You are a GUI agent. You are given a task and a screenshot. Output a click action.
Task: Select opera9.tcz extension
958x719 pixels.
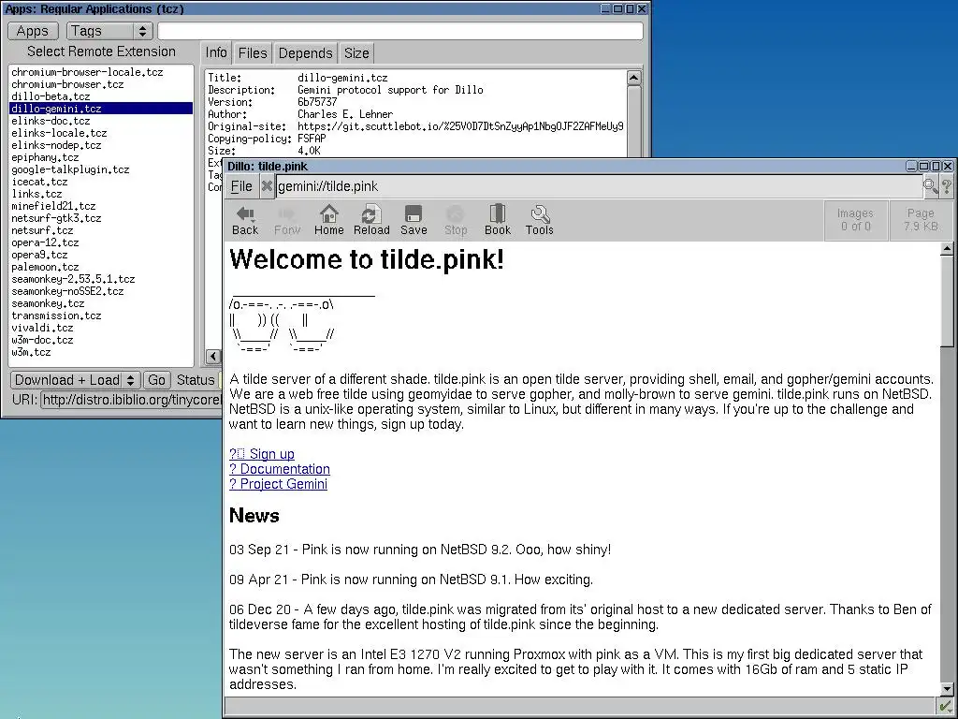click(101, 255)
